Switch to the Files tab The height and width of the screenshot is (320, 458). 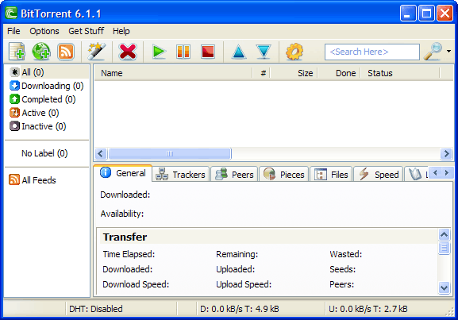coord(331,175)
